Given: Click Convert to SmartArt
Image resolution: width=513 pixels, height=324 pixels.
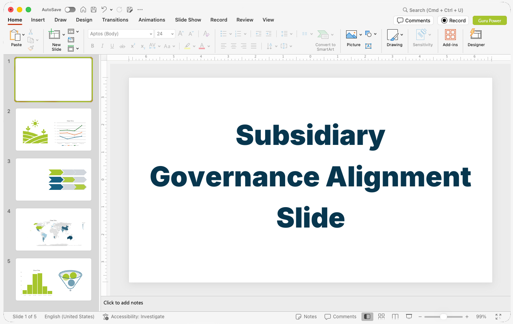Looking at the screenshot, I should [325, 40].
